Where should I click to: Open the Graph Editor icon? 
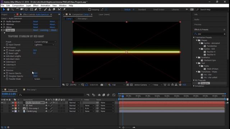click(114, 95)
